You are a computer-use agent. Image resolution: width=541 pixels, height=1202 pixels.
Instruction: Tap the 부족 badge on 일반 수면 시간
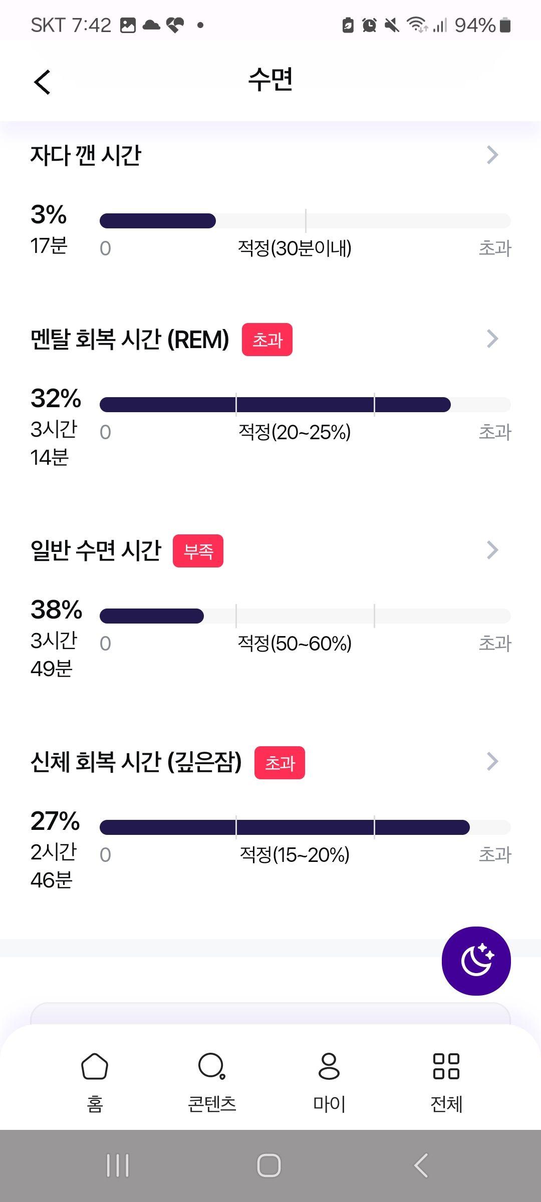(198, 551)
